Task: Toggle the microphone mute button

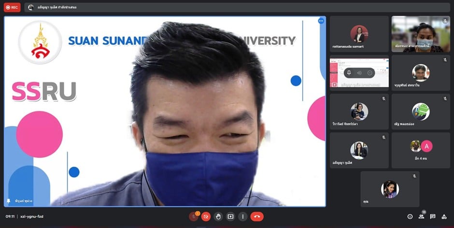Action: tap(194, 216)
